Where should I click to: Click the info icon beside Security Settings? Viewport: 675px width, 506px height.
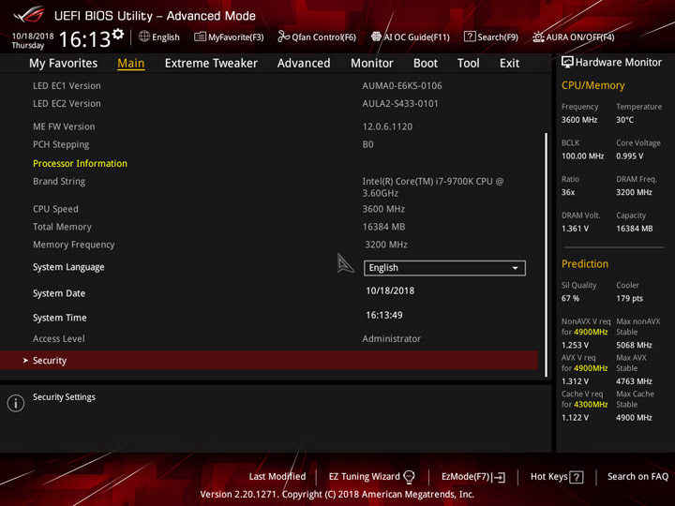point(16,403)
